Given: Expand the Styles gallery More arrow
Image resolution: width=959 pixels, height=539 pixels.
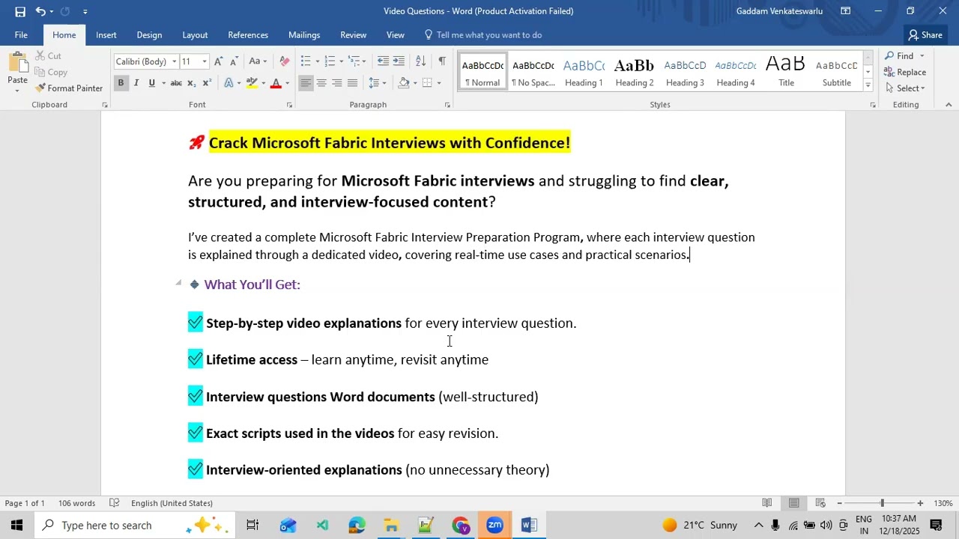Looking at the screenshot, I should point(868,85).
